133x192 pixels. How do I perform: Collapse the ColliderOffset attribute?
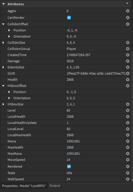(3, 24)
